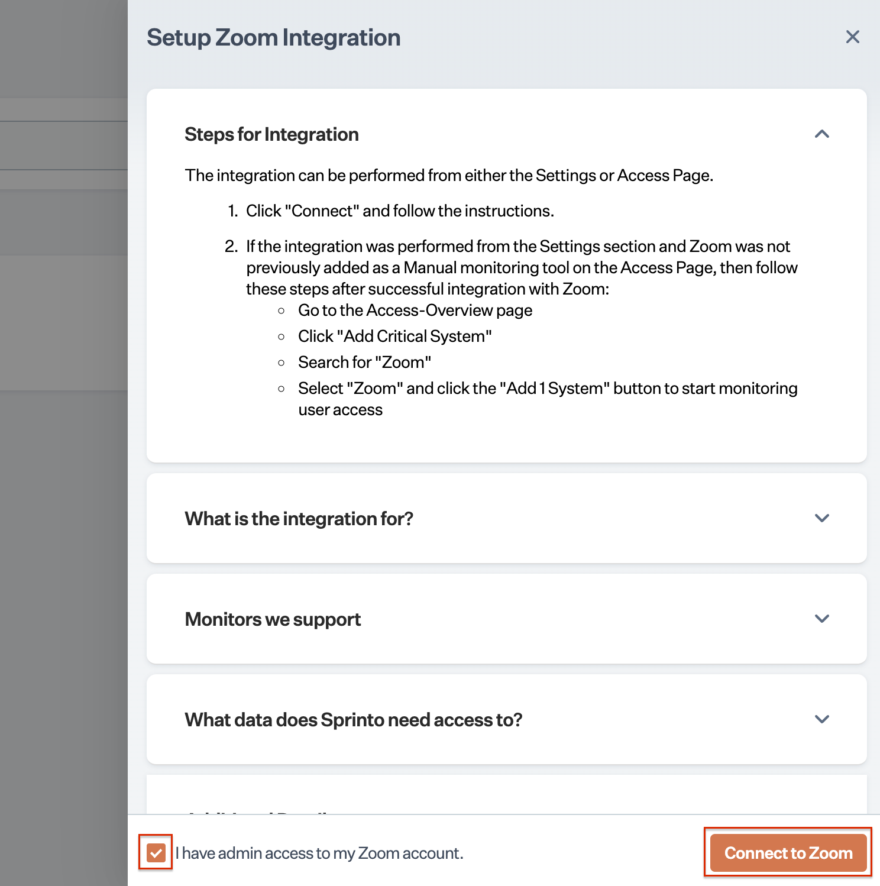Click the "Steps for Integration" heading
The image size is (880, 886).
[x=271, y=134]
